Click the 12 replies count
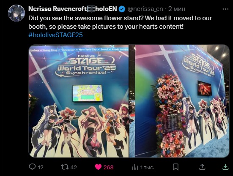233x176 pixels. (41, 168)
